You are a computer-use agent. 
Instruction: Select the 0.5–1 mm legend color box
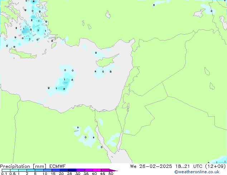tap(14, 170)
